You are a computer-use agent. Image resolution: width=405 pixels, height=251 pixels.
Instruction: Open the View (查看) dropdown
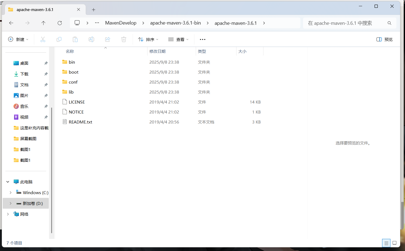[178, 39]
